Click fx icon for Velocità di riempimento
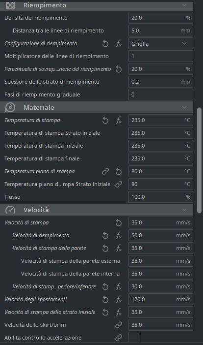This screenshot has height=345, width=203. click(x=119, y=235)
